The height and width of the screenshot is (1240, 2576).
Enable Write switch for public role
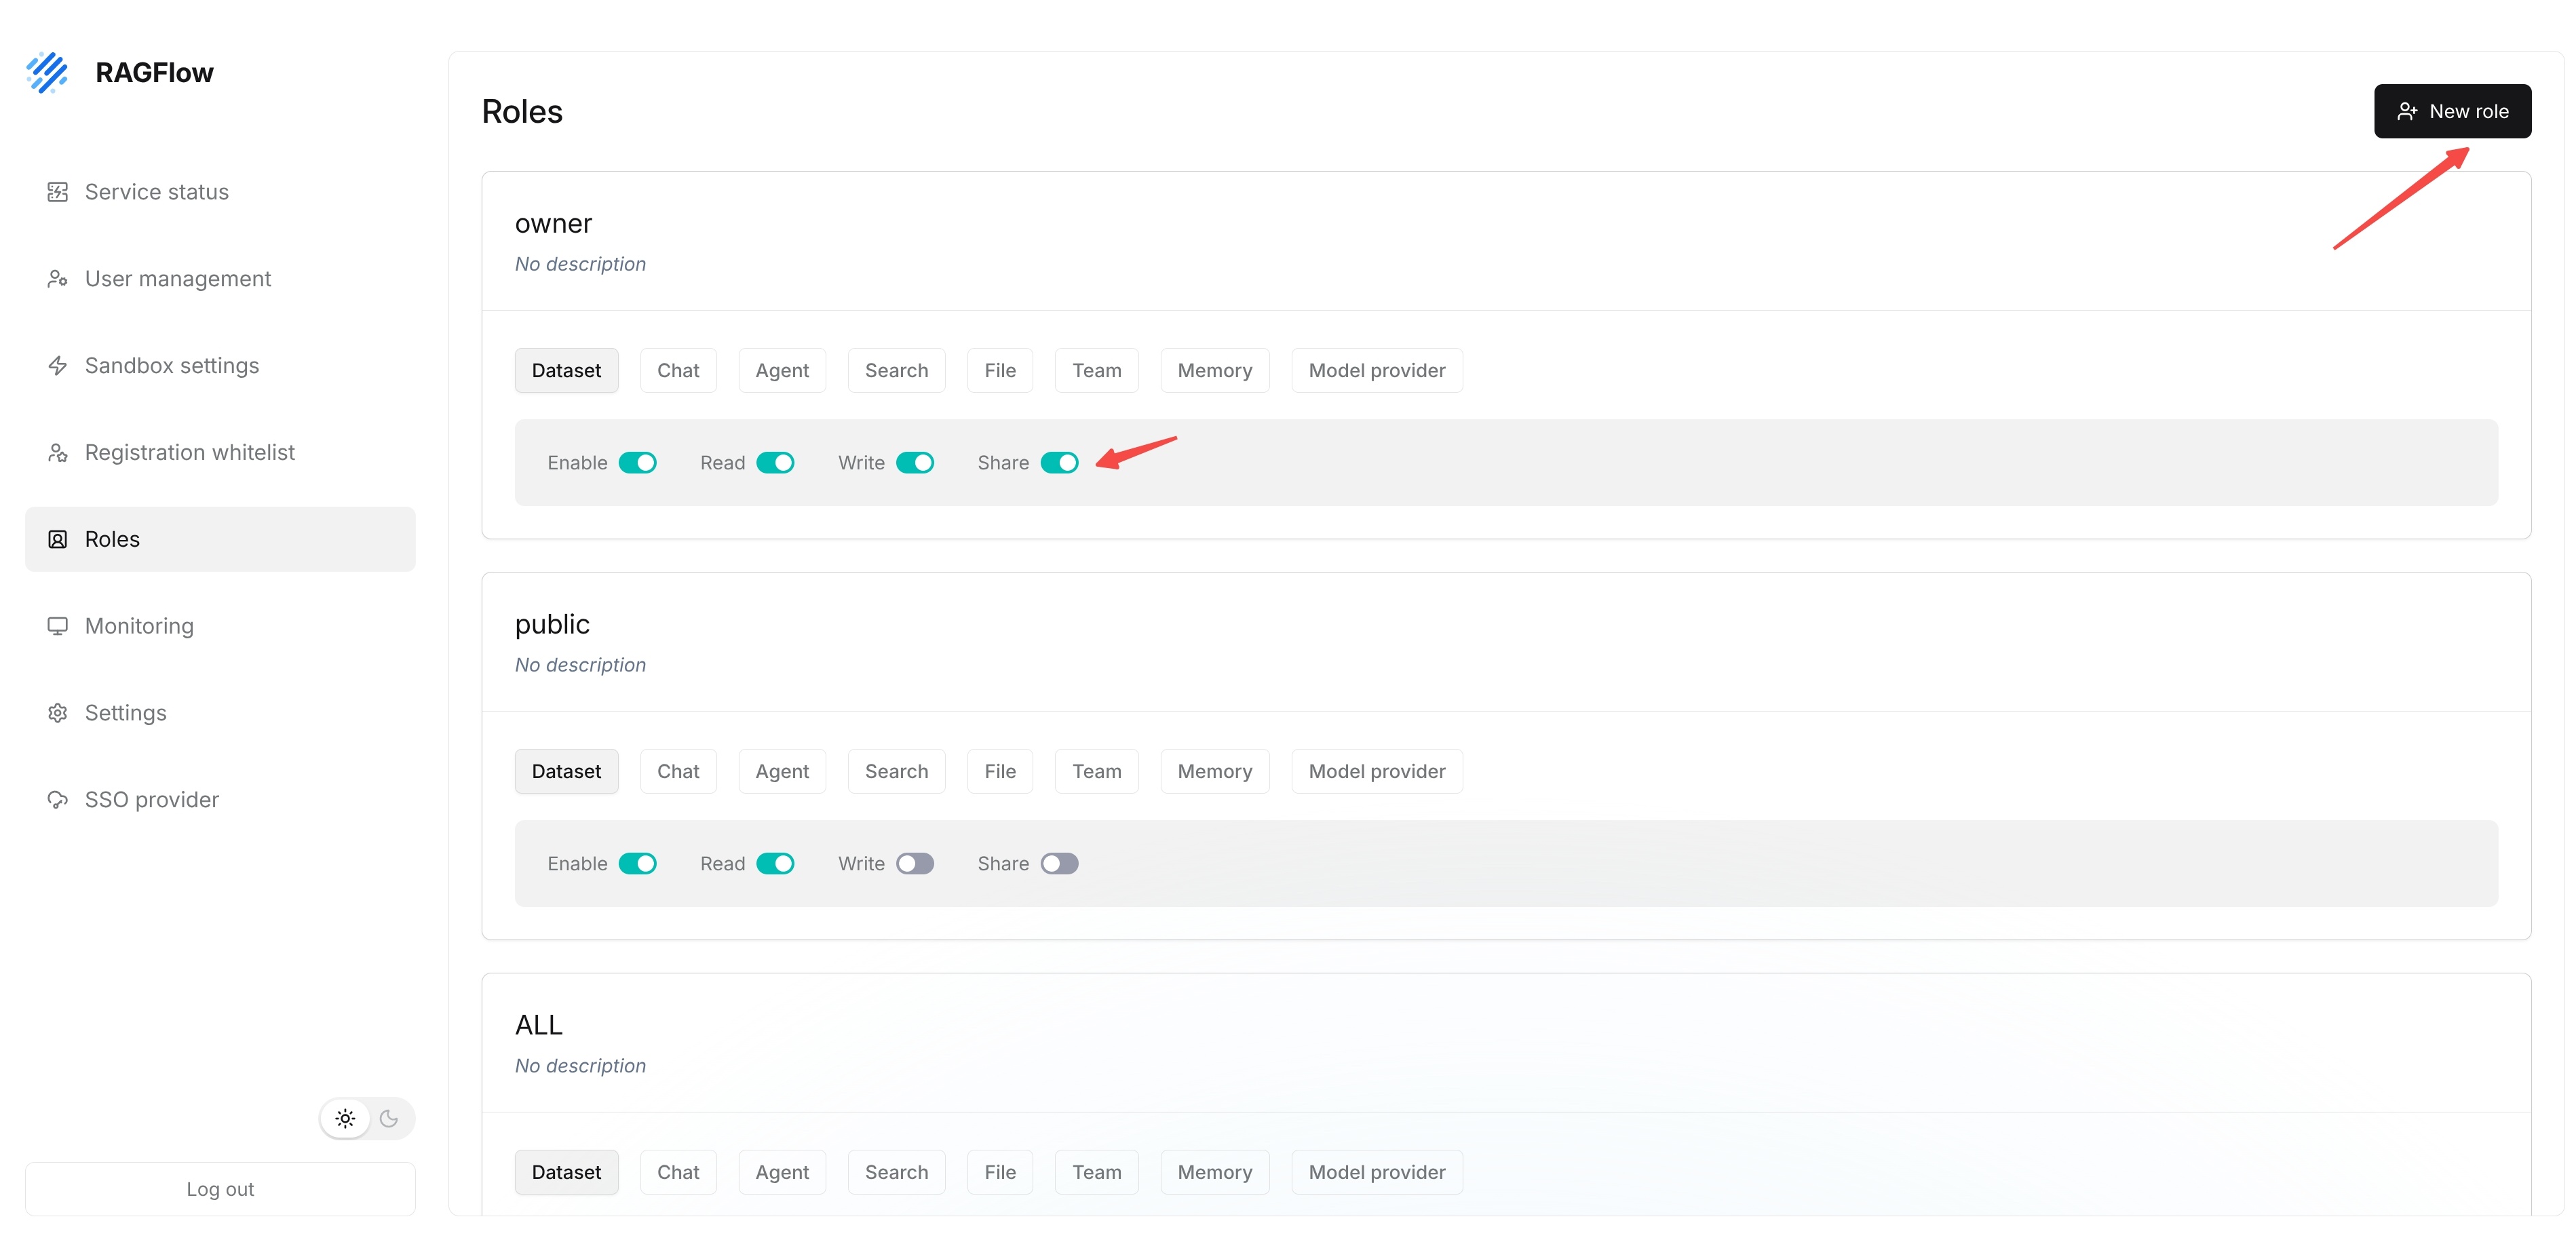915,864
